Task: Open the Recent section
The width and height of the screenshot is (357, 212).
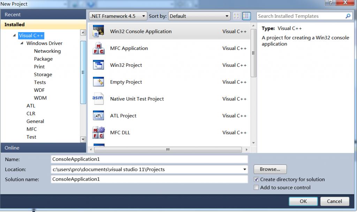Action: pyautogui.click(x=43, y=15)
